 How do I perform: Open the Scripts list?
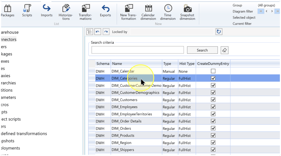coord(27,11)
